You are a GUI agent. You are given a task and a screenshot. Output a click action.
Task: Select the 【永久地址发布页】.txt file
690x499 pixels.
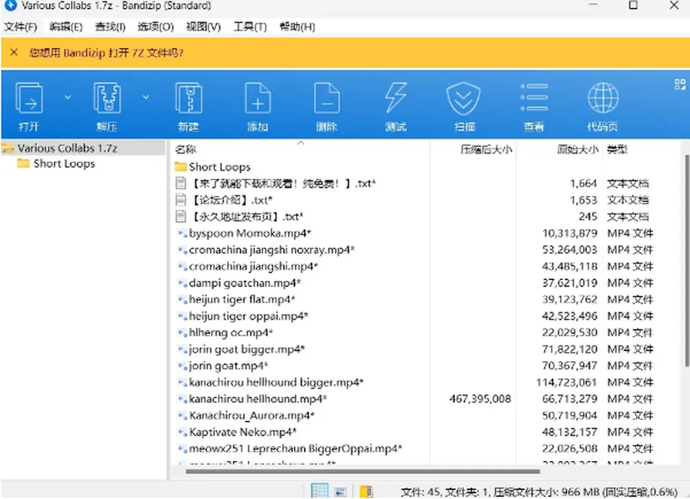coord(239,217)
